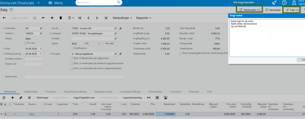Toggle Bruk erstatningskostnad for bruttomargin checkbox
The height and width of the screenshot is (119, 305).
point(181,53)
